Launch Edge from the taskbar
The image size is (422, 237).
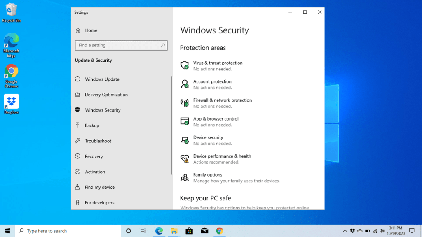(159, 231)
